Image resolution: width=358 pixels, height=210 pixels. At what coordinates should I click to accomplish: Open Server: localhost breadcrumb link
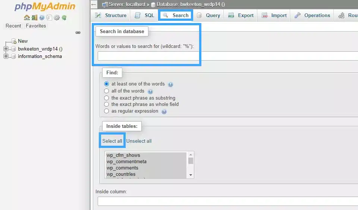click(127, 4)
